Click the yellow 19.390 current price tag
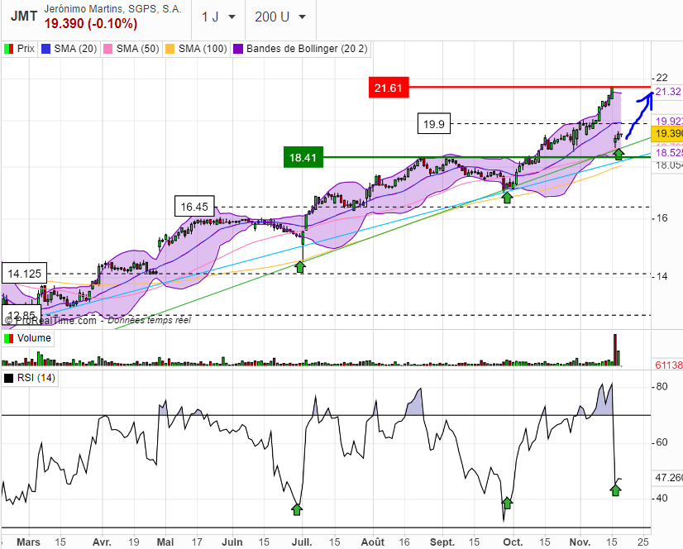The image size is (683, 549). click(x=667, y=133)
